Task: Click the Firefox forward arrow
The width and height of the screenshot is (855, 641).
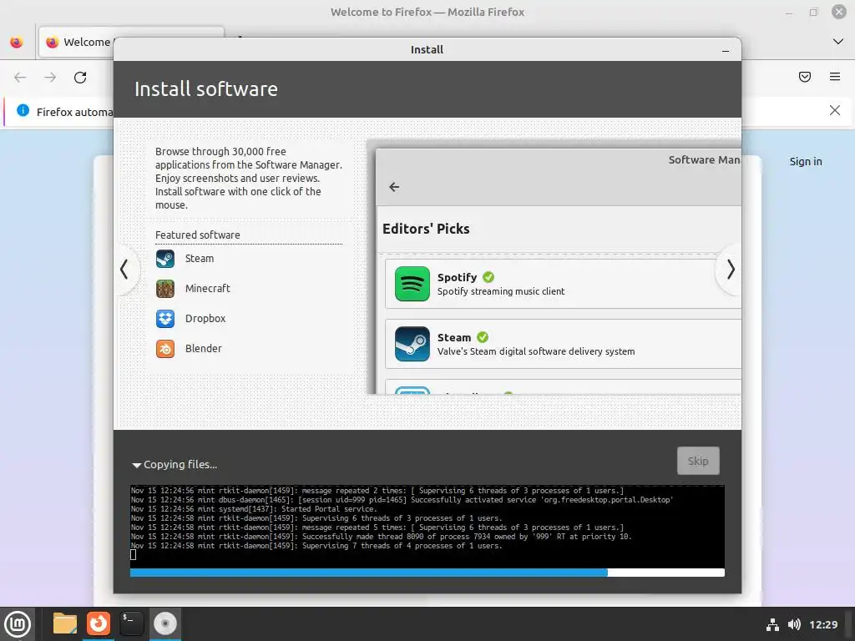Action: click(x=50, y=78)
